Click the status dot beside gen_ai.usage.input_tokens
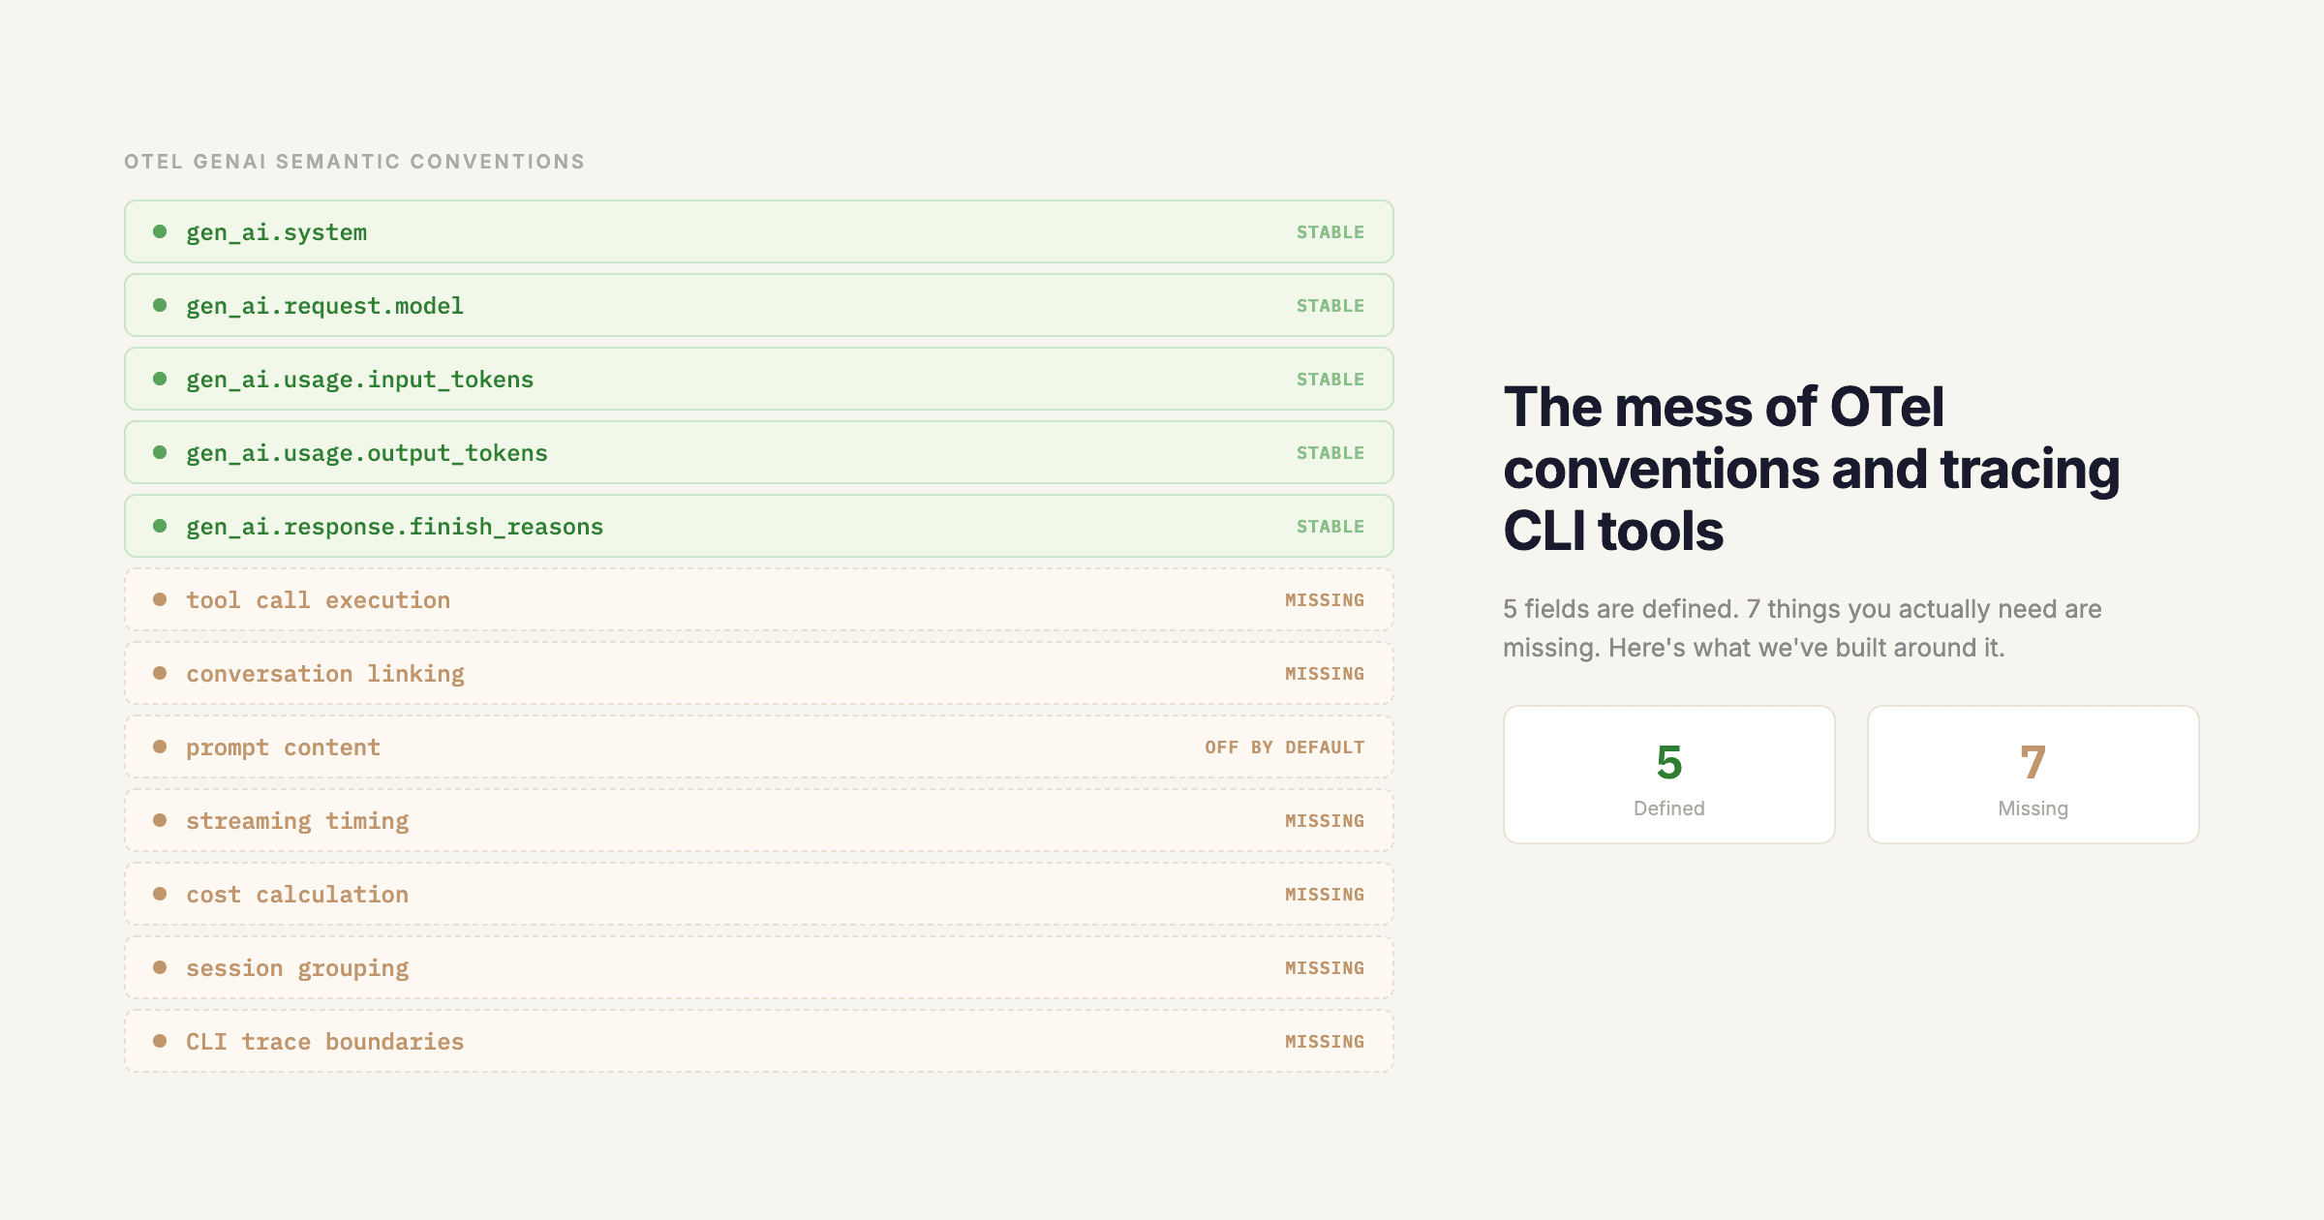 click(x=161, y=379)
